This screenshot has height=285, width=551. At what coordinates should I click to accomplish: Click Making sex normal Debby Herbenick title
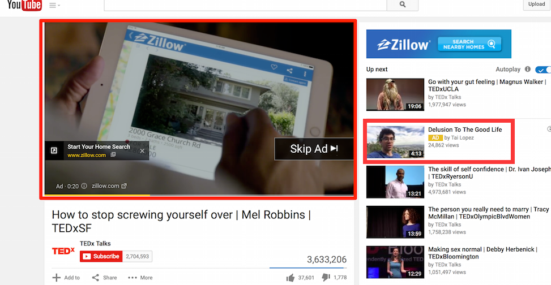coord(483,253)
